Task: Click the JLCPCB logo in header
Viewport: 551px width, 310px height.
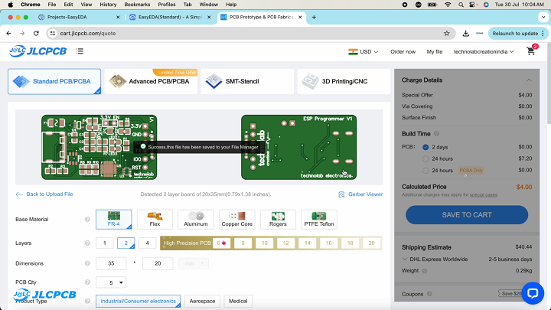Action: coord(38,51)
